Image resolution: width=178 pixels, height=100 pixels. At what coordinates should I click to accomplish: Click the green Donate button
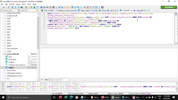(x=169, y=7)
